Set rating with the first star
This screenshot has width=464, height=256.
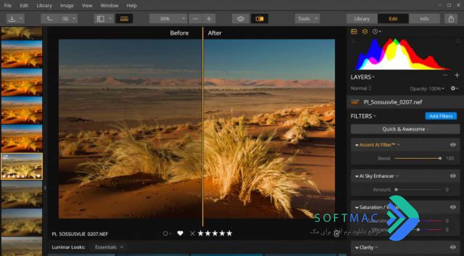click(x=201, y=233)
